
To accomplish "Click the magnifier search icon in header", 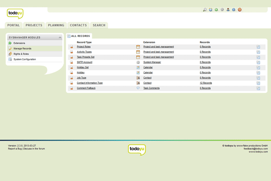I will pyautogui.click(x=205, y=10).
